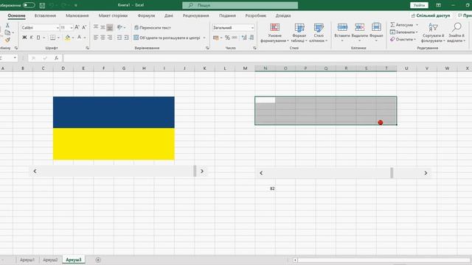Click the Видалити delete cells icon

(359, 28)
